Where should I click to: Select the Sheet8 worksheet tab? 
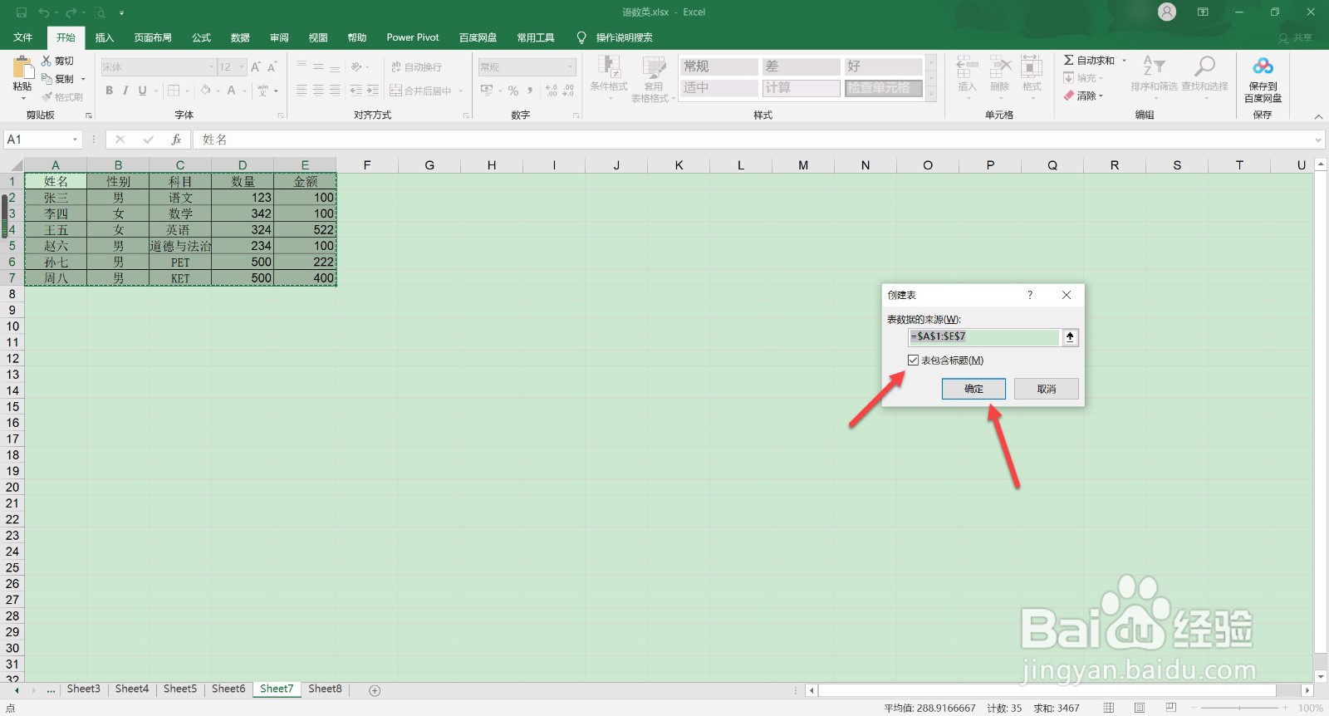tap(325, 689)
